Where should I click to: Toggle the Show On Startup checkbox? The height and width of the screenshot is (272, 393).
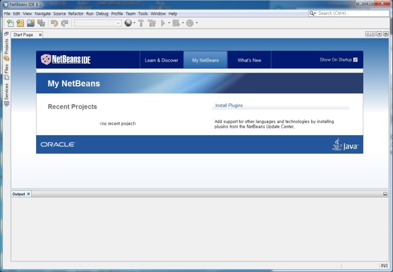click(355, 60)
